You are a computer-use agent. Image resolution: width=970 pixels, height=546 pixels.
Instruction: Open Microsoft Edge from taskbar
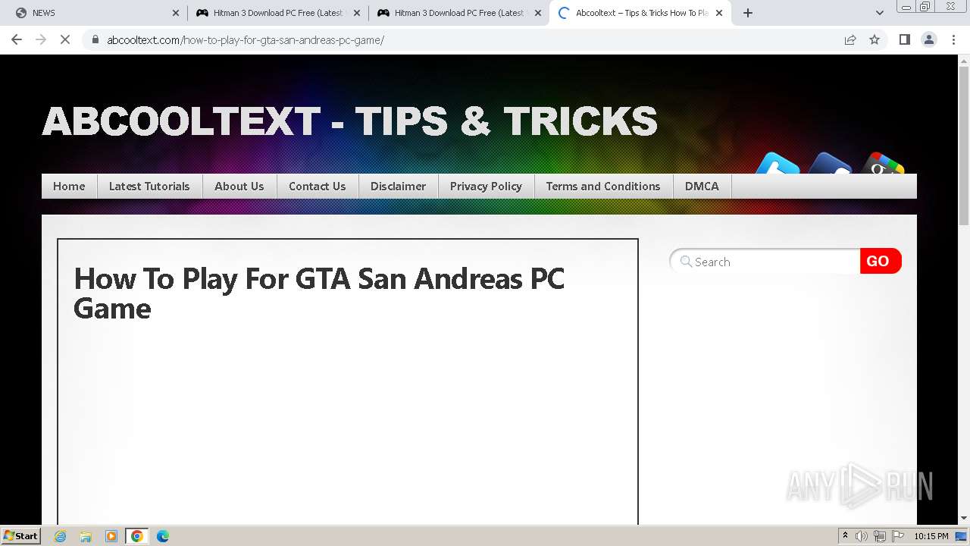[163, 536]
